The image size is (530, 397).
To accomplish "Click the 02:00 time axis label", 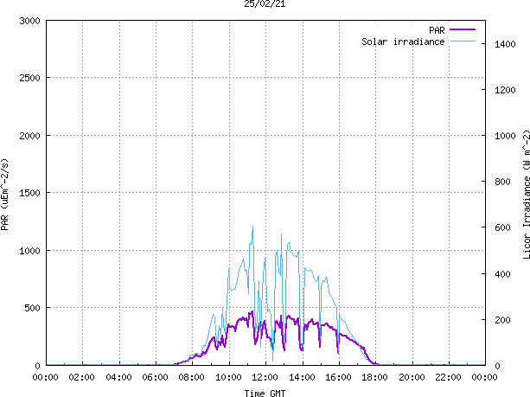I will click(x=82, y=377).
